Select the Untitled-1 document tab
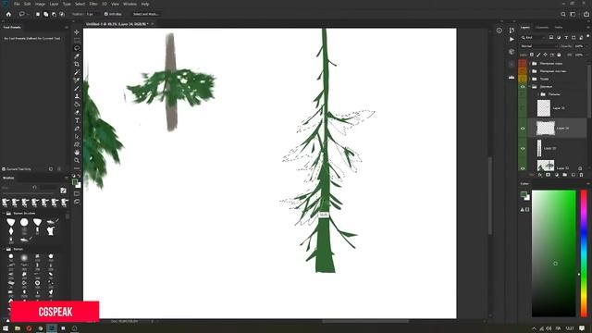Image resolution: width=592 pixels, height=333 pixels. (117, 24)
